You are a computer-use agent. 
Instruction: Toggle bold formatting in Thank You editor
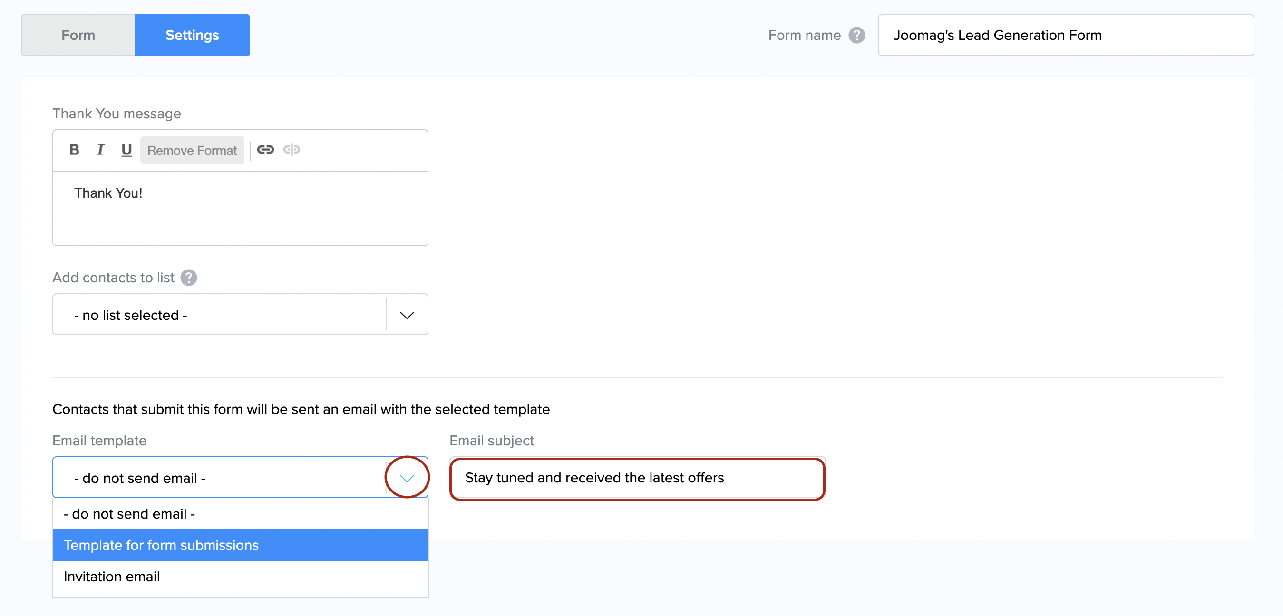(x=74, y=150)
